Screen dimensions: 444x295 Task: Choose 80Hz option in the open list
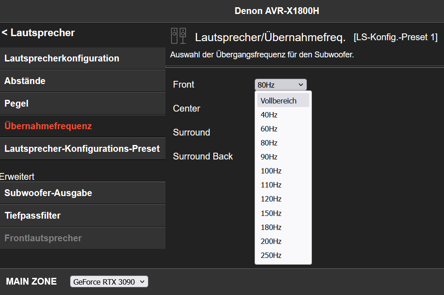[283, 143]
